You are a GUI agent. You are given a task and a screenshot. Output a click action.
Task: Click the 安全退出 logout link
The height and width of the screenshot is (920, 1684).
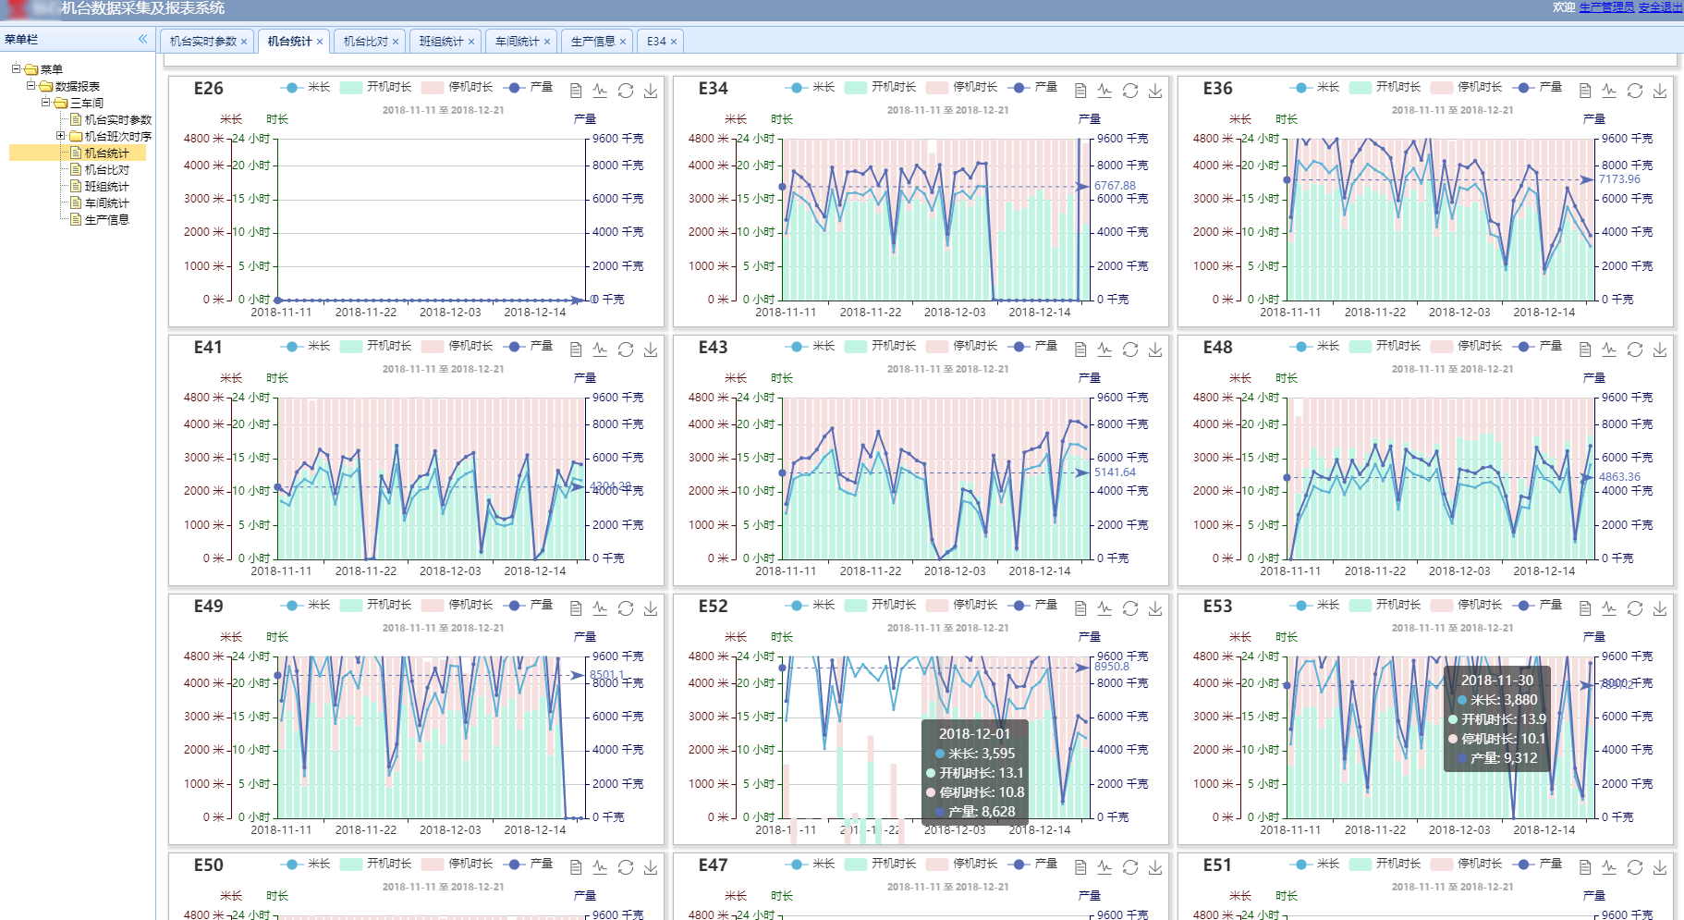coord(1660,7)
